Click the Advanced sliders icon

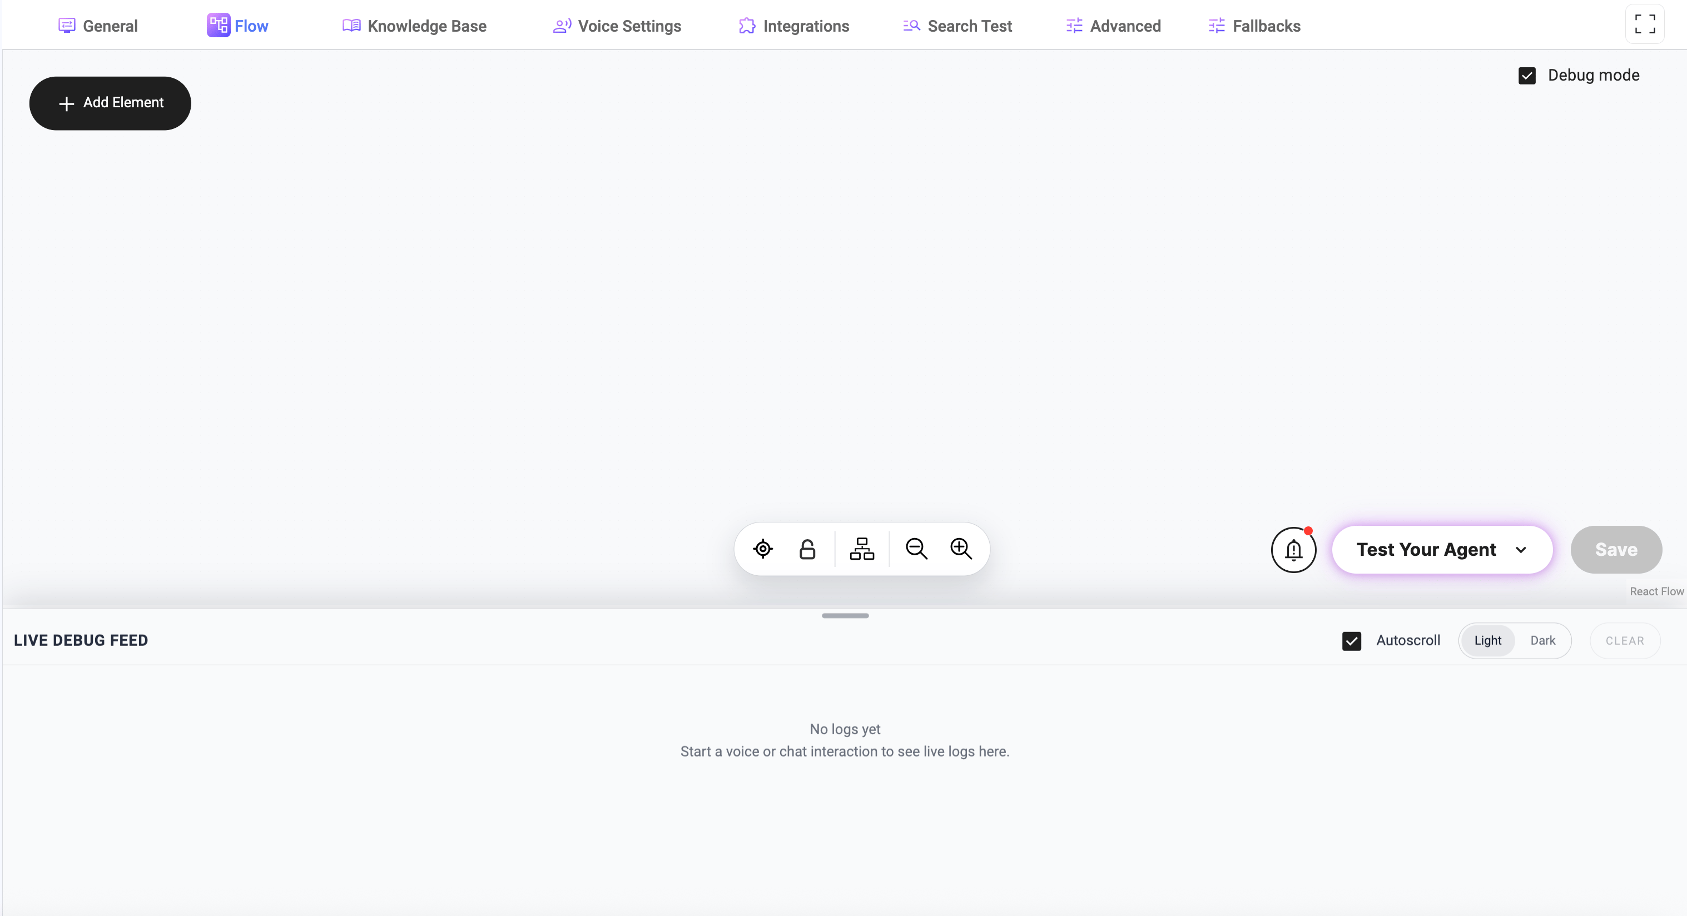(1074, 26)
